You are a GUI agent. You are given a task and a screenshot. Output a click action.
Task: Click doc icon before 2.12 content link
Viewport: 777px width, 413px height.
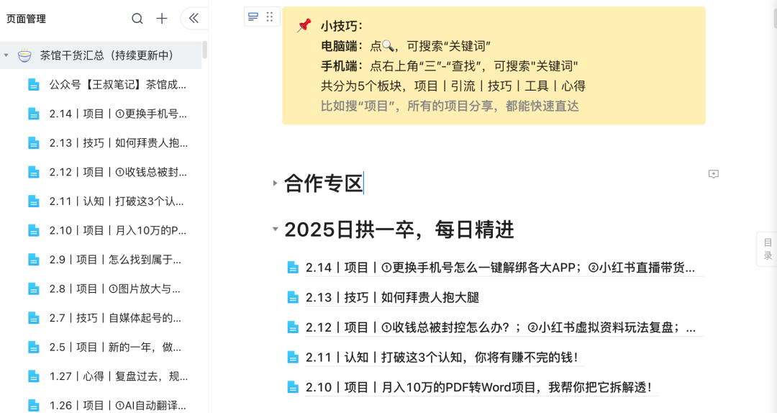point(293,327)
